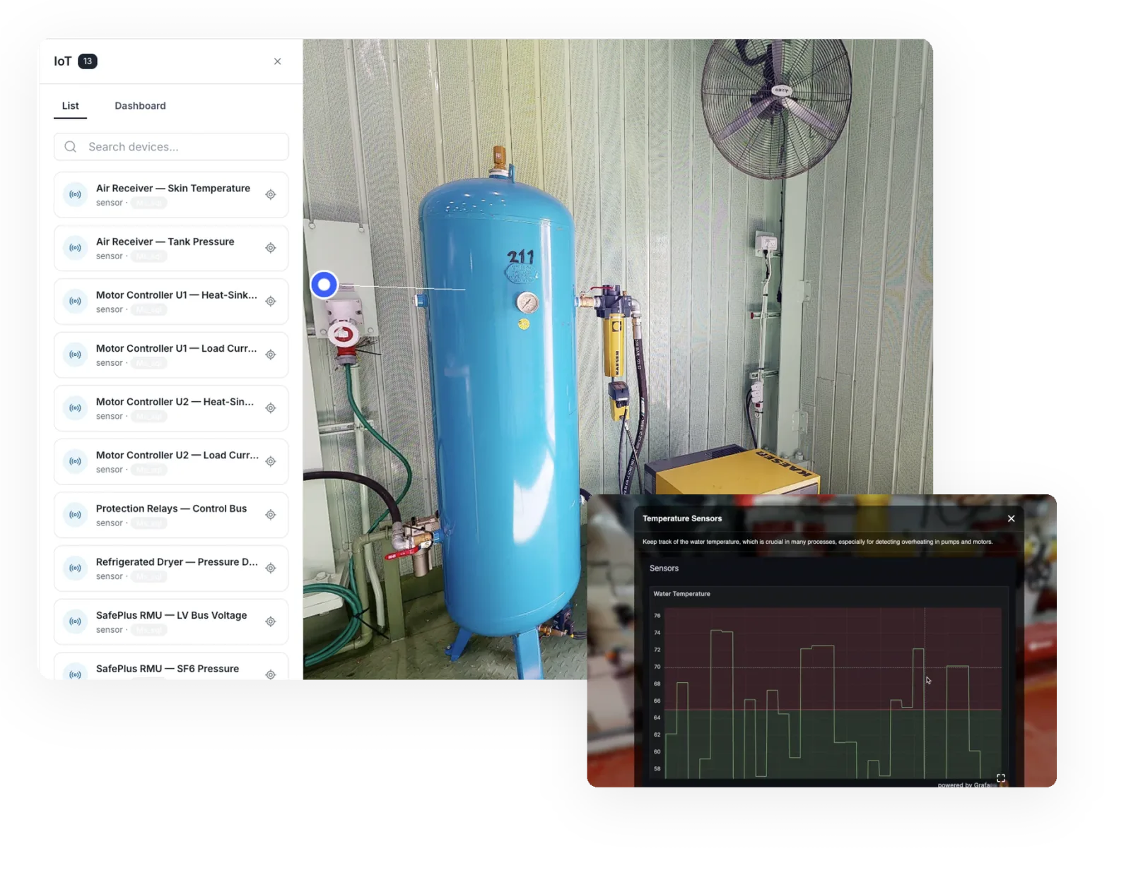
Task: Click sensor signal icon of Motor Controller U2 Load Current
Action: coord(76,462)
